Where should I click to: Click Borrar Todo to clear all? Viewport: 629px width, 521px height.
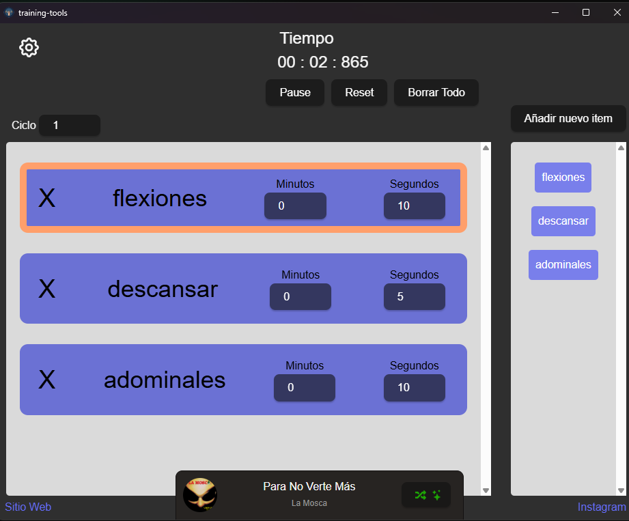point(436,93)
